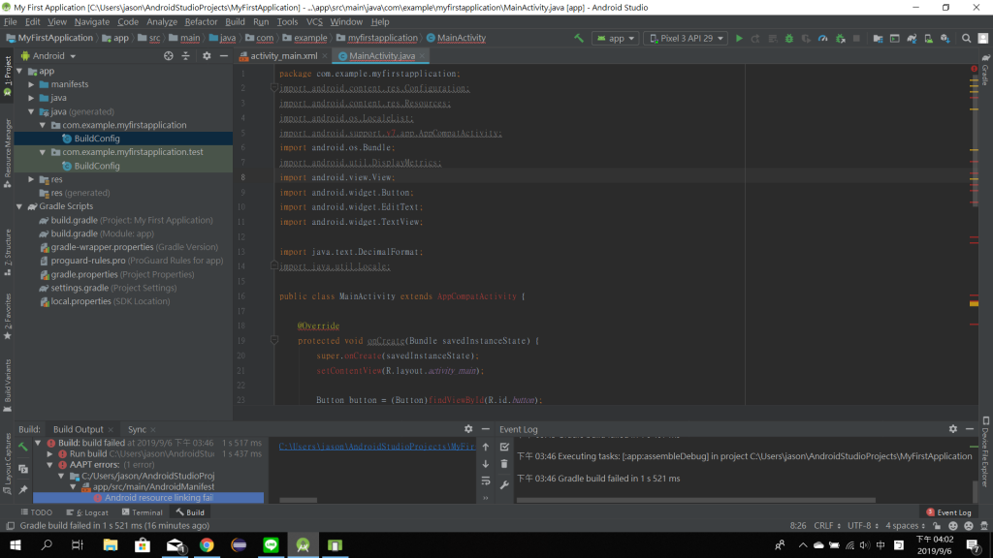Open Chrome from the taskbar

point(207,544)
